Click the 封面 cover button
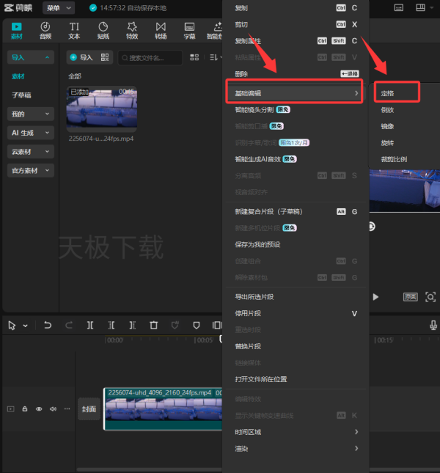The width and height of the screenshot is (440, 473). coord(89,409)
